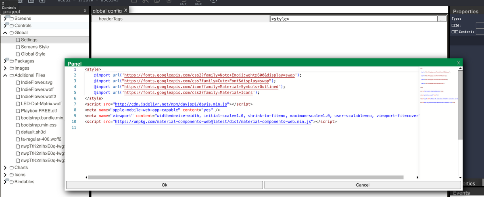The width and height of the screenshot is (484, 197).
Task: Expand the Charts folder
Action: 5,168
